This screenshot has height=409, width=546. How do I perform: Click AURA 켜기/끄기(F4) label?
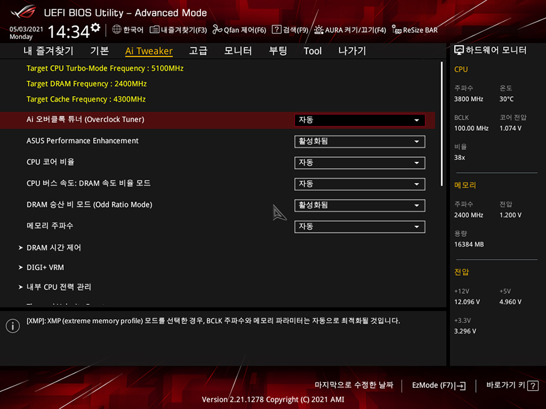(356, 30)
